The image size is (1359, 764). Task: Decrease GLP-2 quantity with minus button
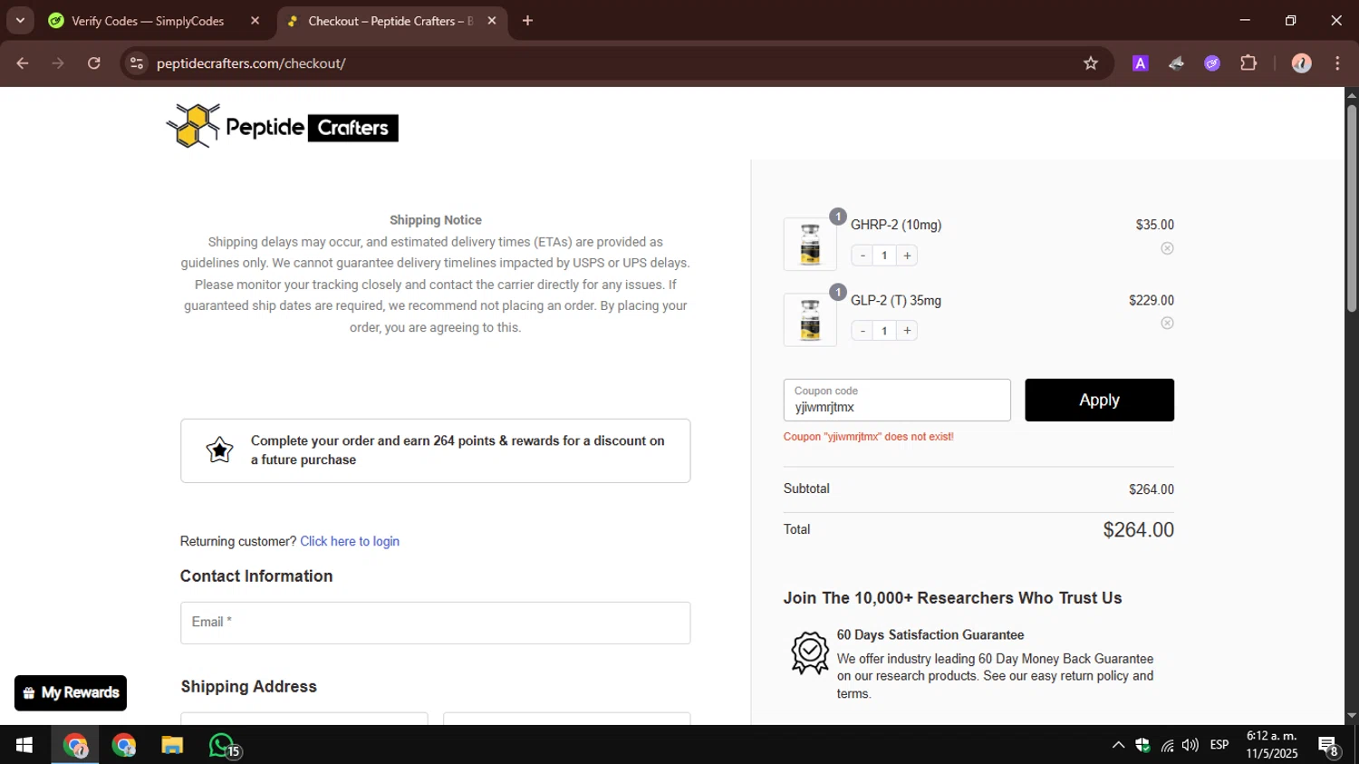click(x=863, y=331)
